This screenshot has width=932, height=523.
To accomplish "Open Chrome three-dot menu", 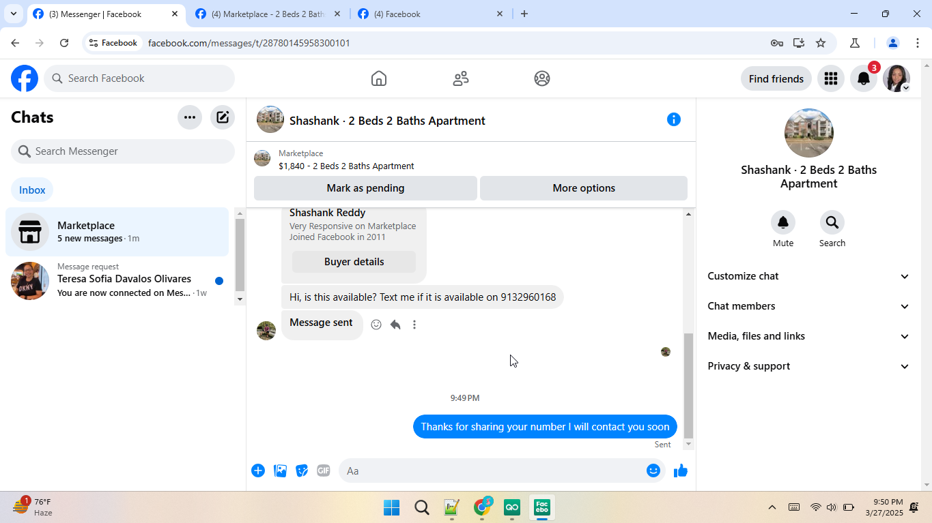I will click(918, 43).
